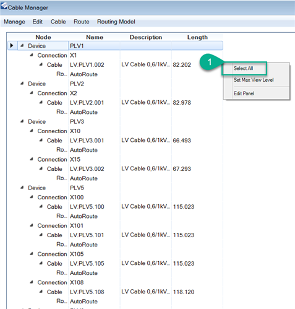Screen dimensions: 295x309
Task: Collapse the PLV1 Device node
Action: [22, 45]
